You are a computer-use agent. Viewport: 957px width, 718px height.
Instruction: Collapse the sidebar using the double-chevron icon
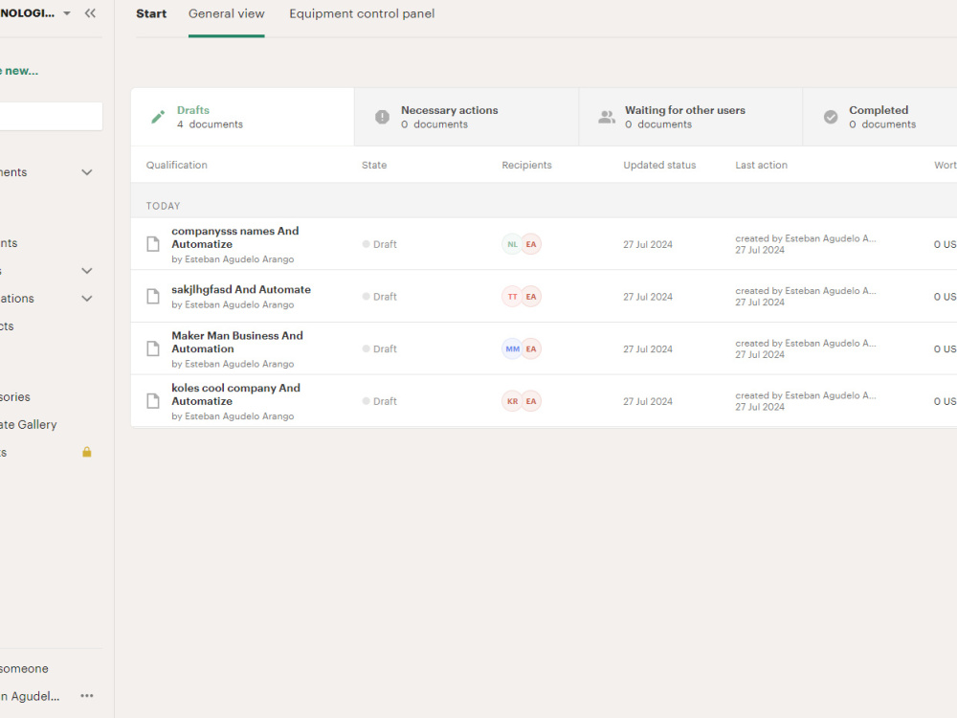point(90,13)
